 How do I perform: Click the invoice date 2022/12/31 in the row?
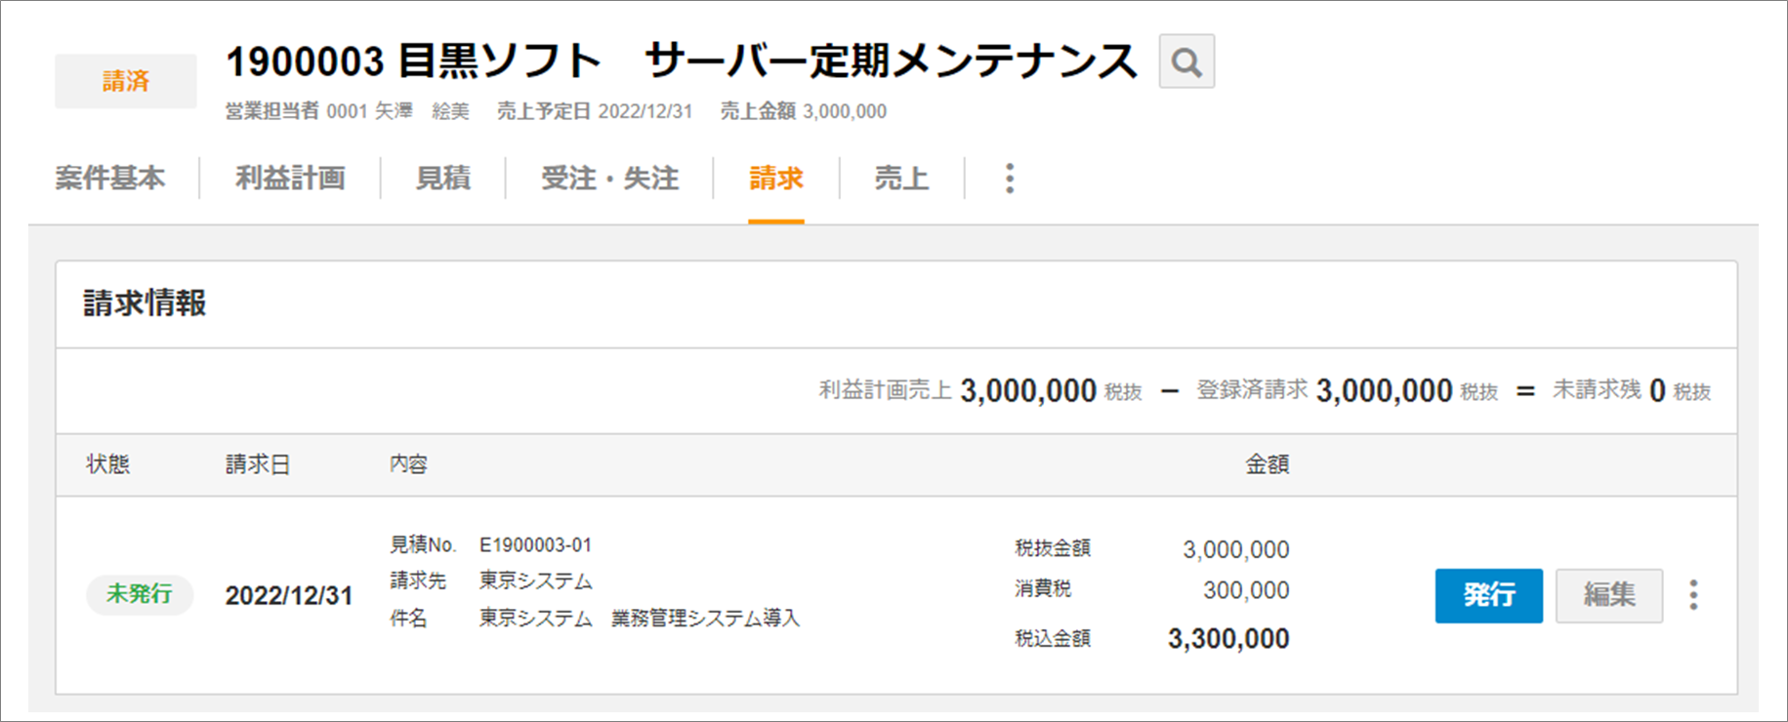[288, 596]
